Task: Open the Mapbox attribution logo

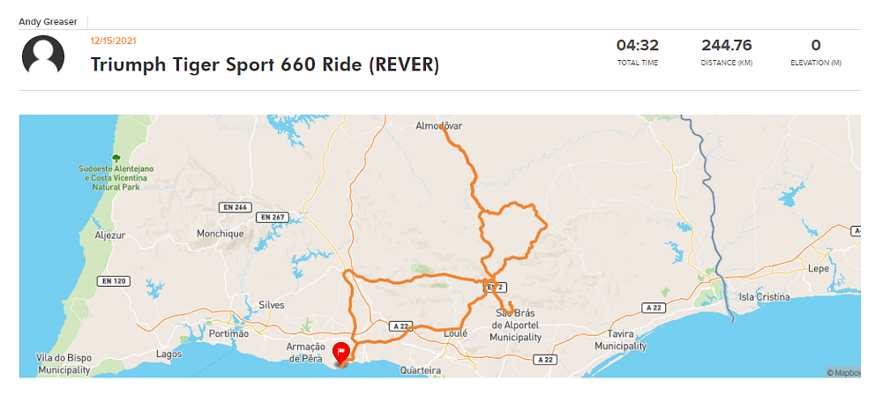Action: pyautogui.click(x=842, y=372)
